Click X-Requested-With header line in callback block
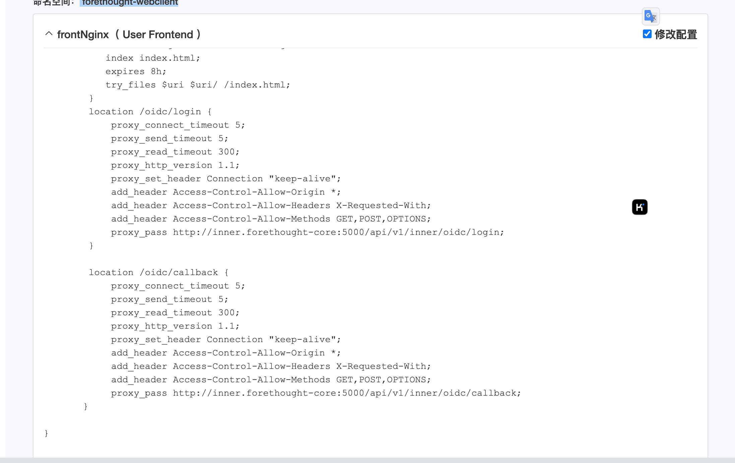 click(x=271, y=366)
